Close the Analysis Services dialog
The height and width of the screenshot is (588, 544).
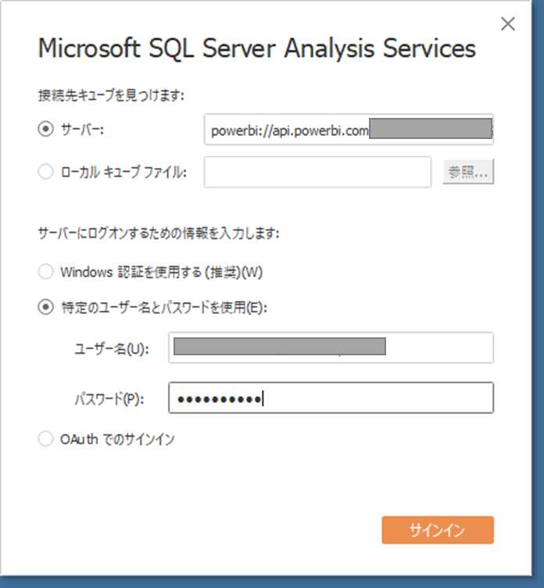pos(508,24)
